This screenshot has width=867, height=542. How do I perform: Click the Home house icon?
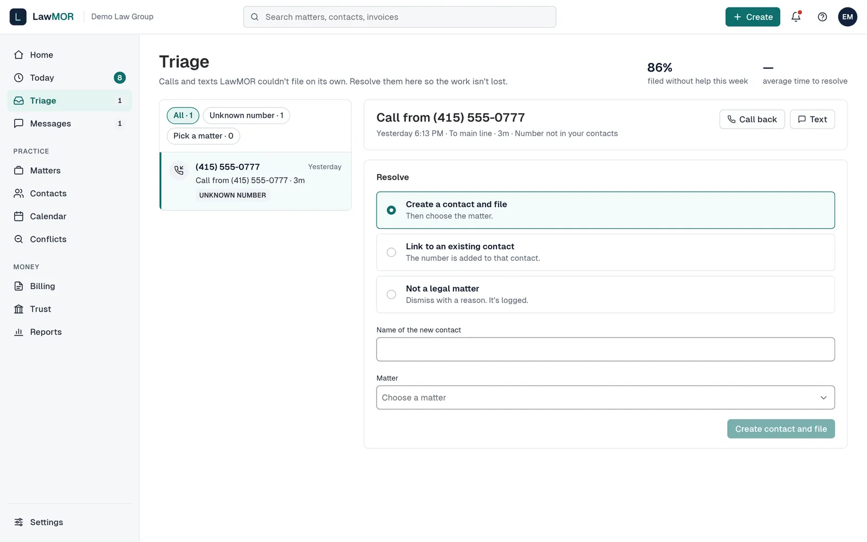tap(19, 55)
